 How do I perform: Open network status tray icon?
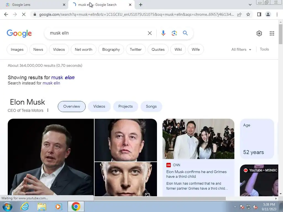click(x=248, y=207)
